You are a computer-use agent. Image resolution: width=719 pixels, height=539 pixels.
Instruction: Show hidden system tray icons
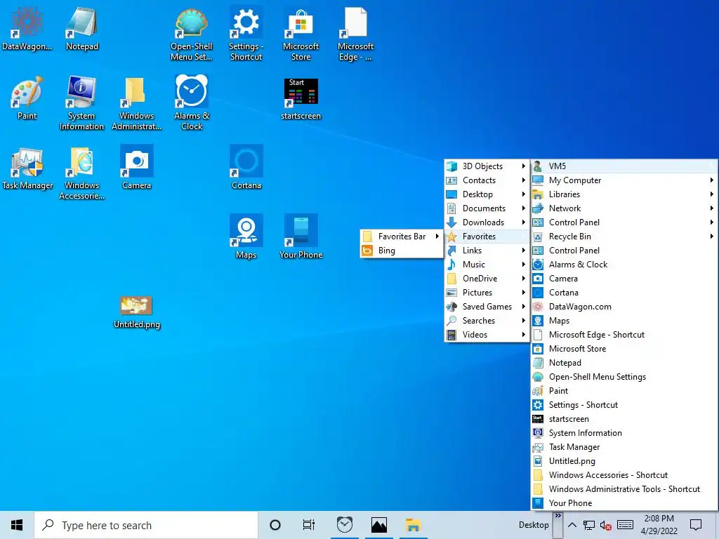point(572,525)
